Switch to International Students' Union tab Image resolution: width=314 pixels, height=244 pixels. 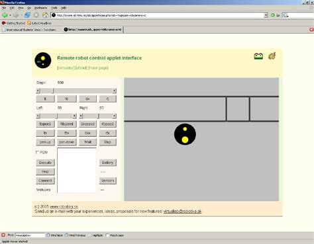coord(31,30)
